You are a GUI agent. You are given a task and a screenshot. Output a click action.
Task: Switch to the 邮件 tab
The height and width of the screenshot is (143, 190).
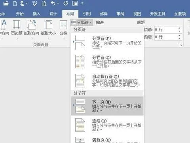[104, 14]
